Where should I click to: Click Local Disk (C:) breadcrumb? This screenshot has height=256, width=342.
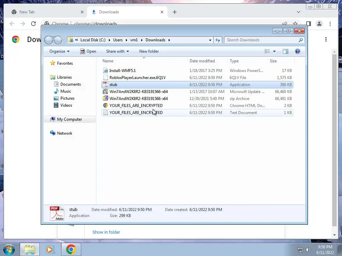point(93,40)
